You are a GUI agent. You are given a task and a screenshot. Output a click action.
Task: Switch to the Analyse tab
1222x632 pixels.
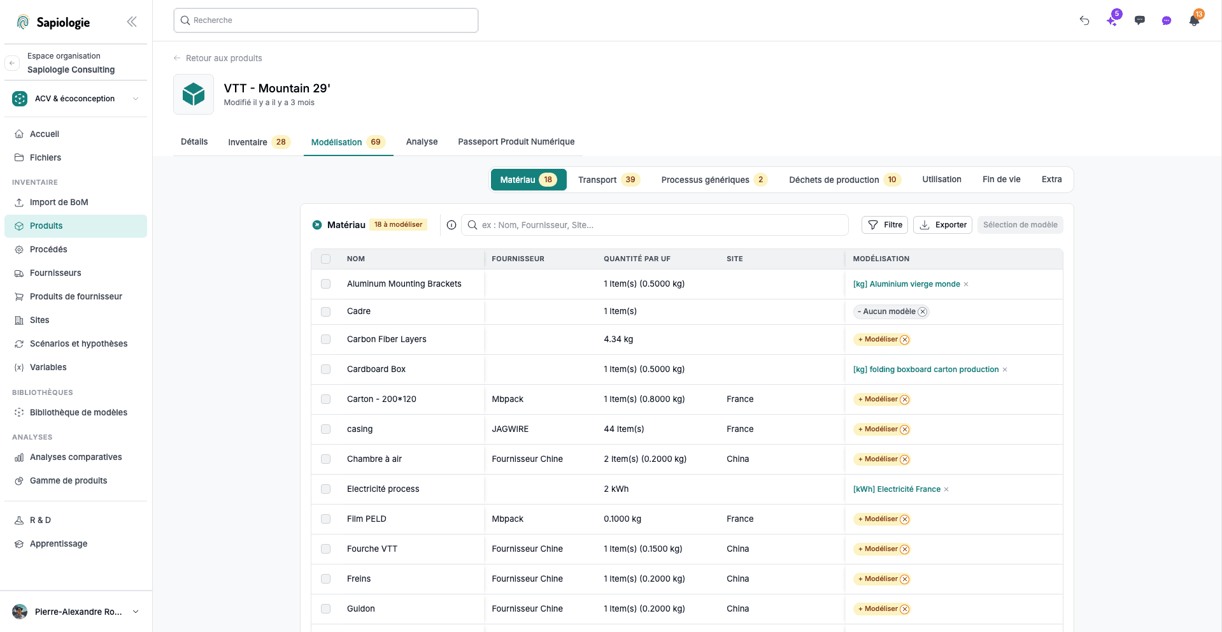[x=422, y=141]
